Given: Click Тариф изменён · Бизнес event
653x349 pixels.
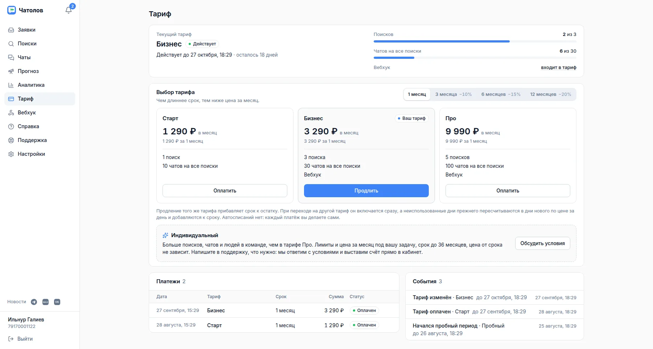Looking at the screenshot, I should (x=443, y=297).
